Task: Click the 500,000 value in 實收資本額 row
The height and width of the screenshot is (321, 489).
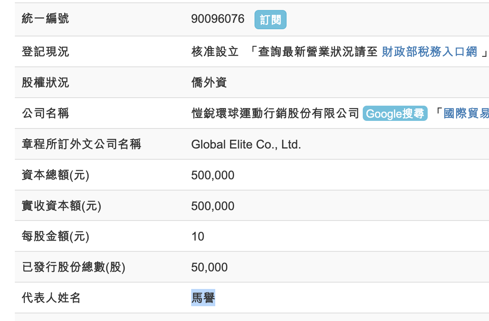Action: (213, 206)
